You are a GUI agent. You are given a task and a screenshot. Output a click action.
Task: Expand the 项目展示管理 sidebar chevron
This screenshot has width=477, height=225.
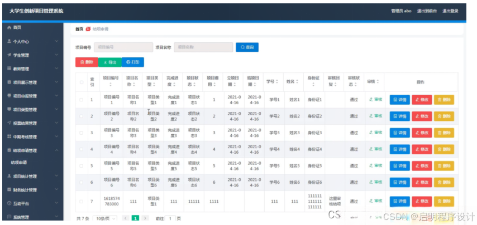[56, 82]
